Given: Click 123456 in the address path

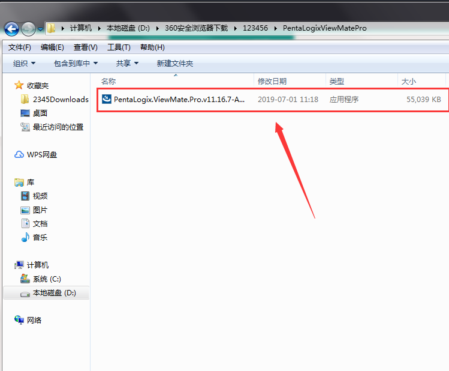Looking at the screenshot, I should click(x=255, y=28).
